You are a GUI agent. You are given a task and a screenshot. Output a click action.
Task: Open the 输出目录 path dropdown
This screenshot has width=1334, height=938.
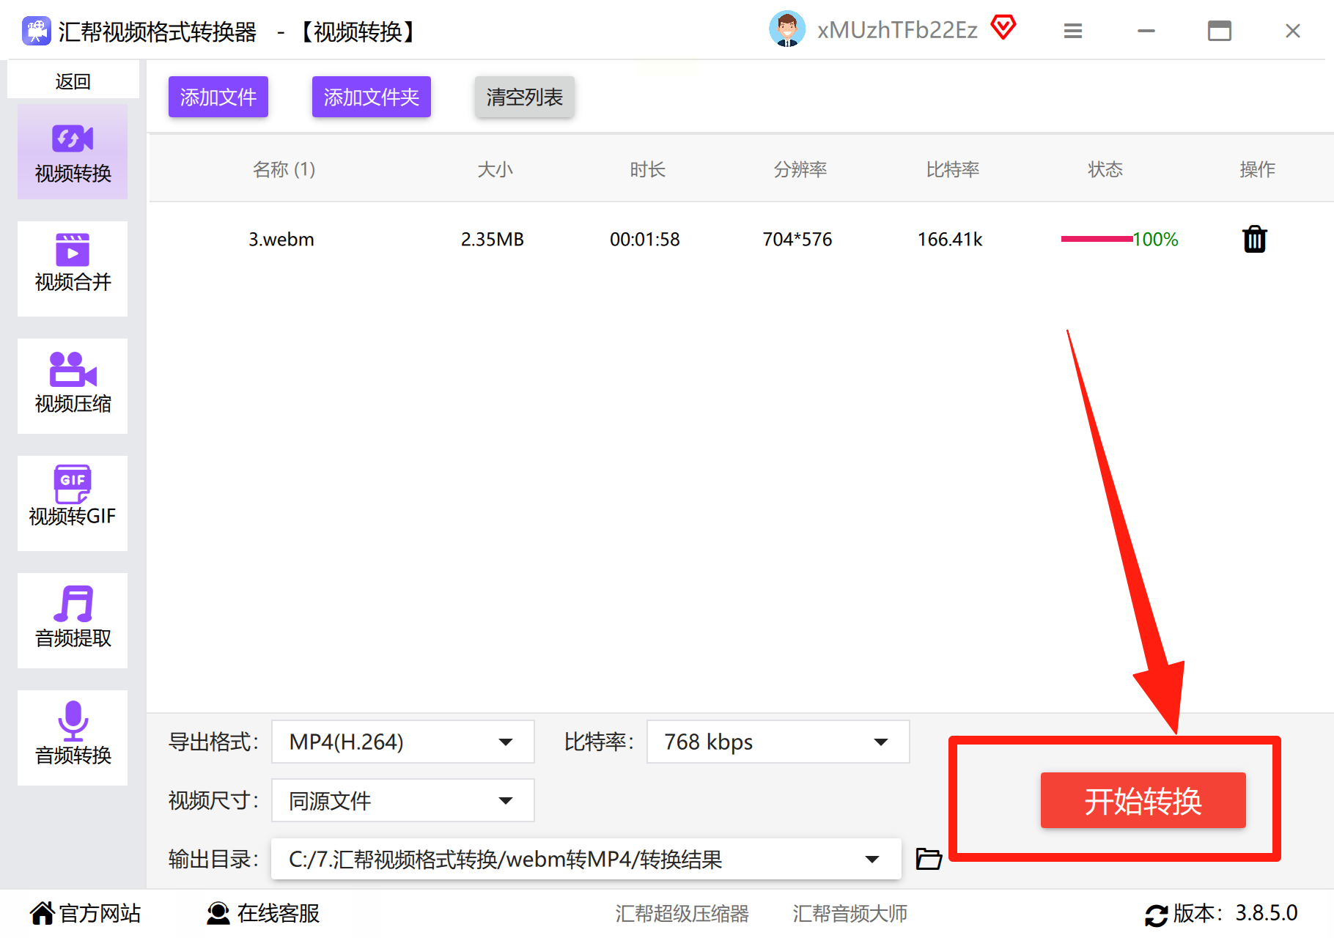[586, 859]
